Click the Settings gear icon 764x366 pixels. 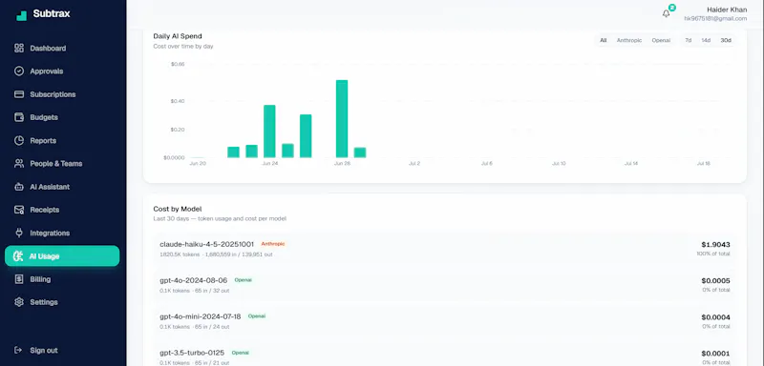[x=19, y=302]
